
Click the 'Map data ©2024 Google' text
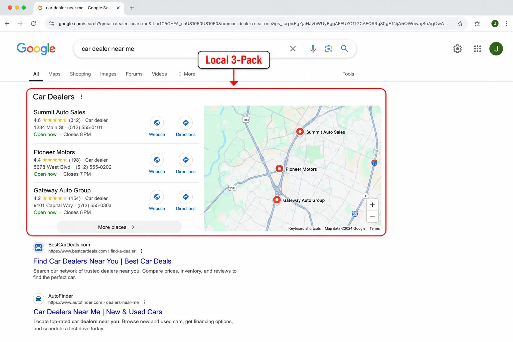345,228
